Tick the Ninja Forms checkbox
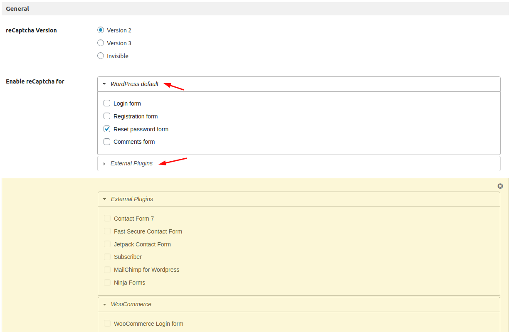 (x=107, y=283)
